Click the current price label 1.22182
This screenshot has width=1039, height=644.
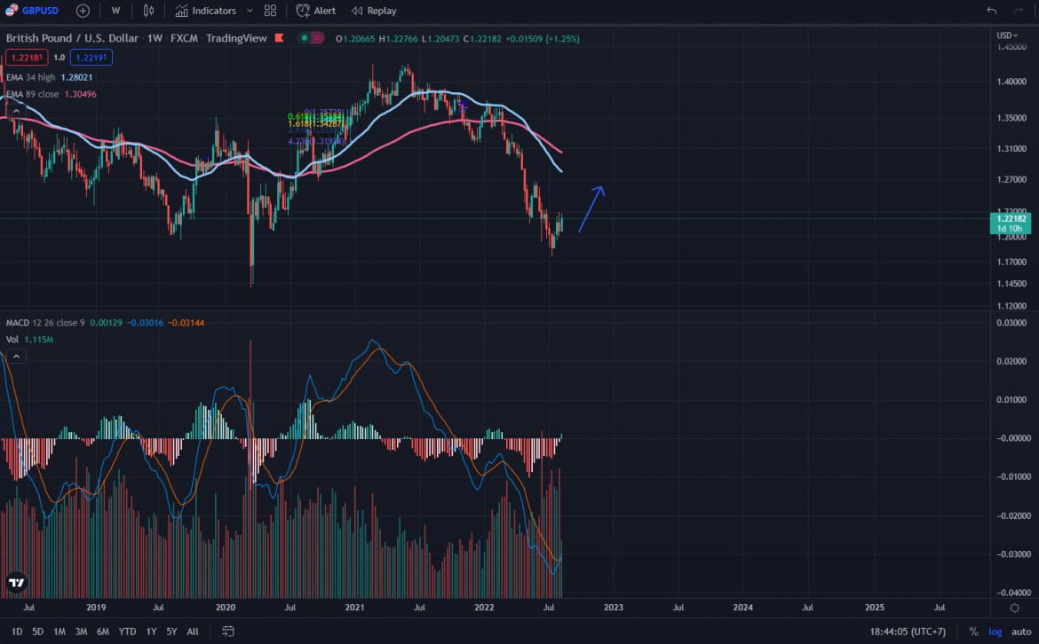[x=1011, y=218]
